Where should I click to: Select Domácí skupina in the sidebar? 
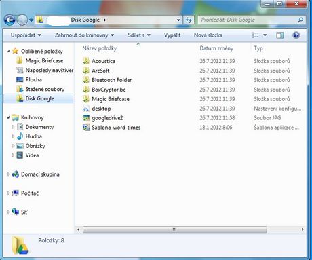pos(36,174)
